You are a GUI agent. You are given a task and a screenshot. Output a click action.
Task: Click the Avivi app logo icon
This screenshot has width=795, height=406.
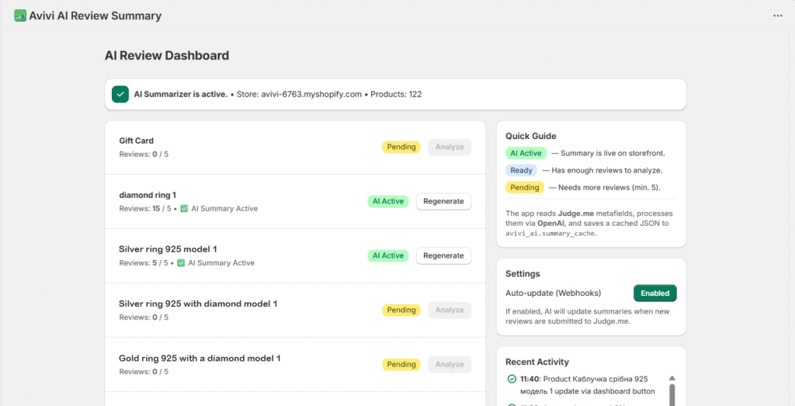click(x=20, y=16)
